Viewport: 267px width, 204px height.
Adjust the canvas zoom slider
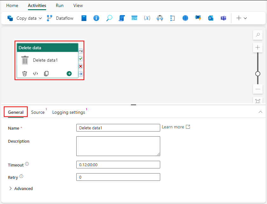click(257, 74)
